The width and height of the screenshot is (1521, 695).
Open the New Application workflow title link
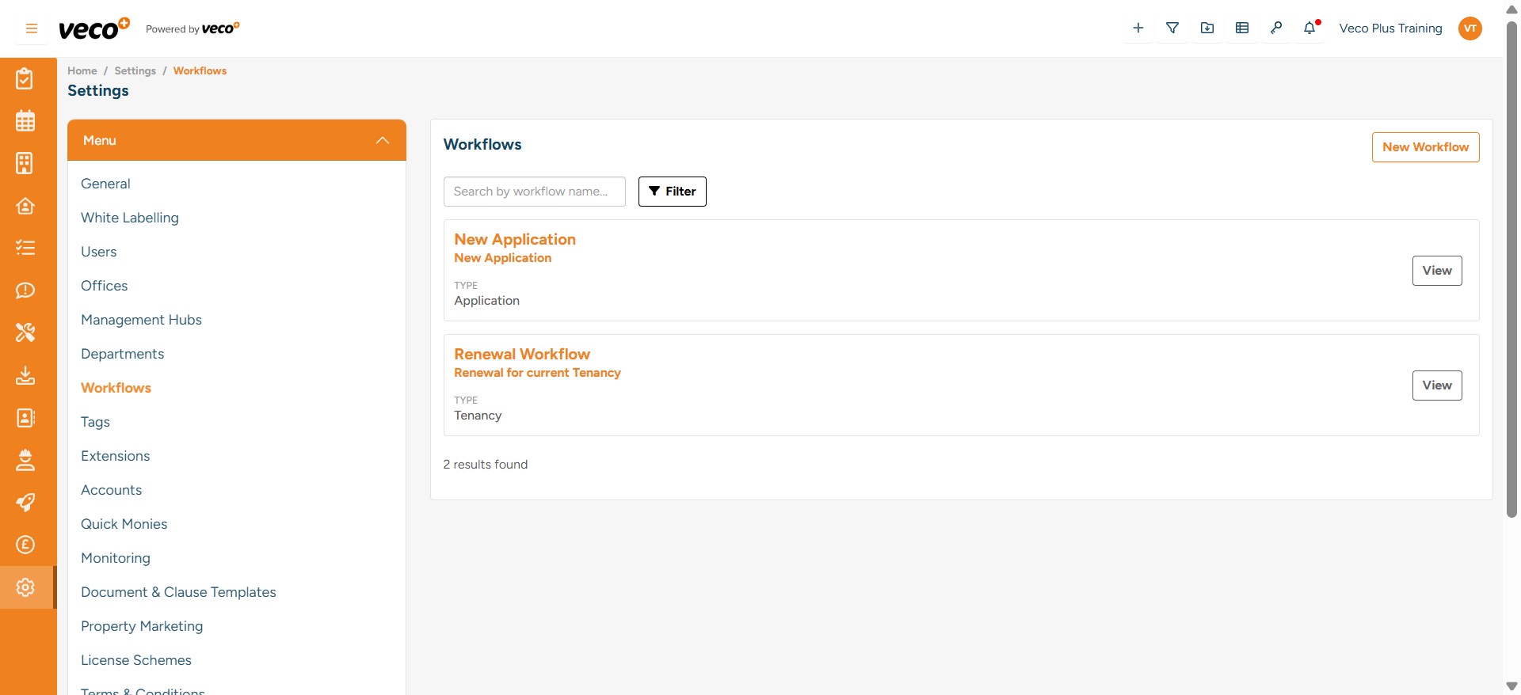(515, 239)
